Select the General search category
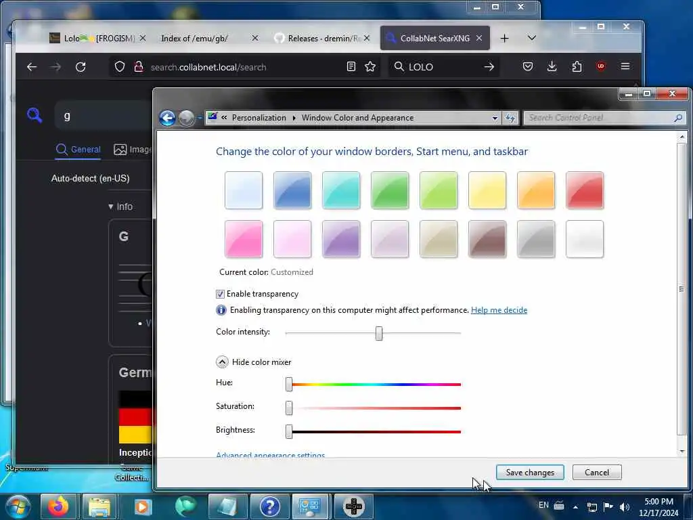 (79, 150)
